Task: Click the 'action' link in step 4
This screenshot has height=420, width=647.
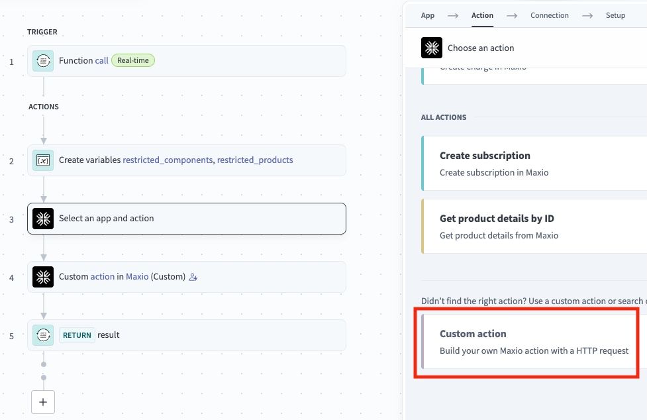Action: pyautogui.click(x=103, y=276)
